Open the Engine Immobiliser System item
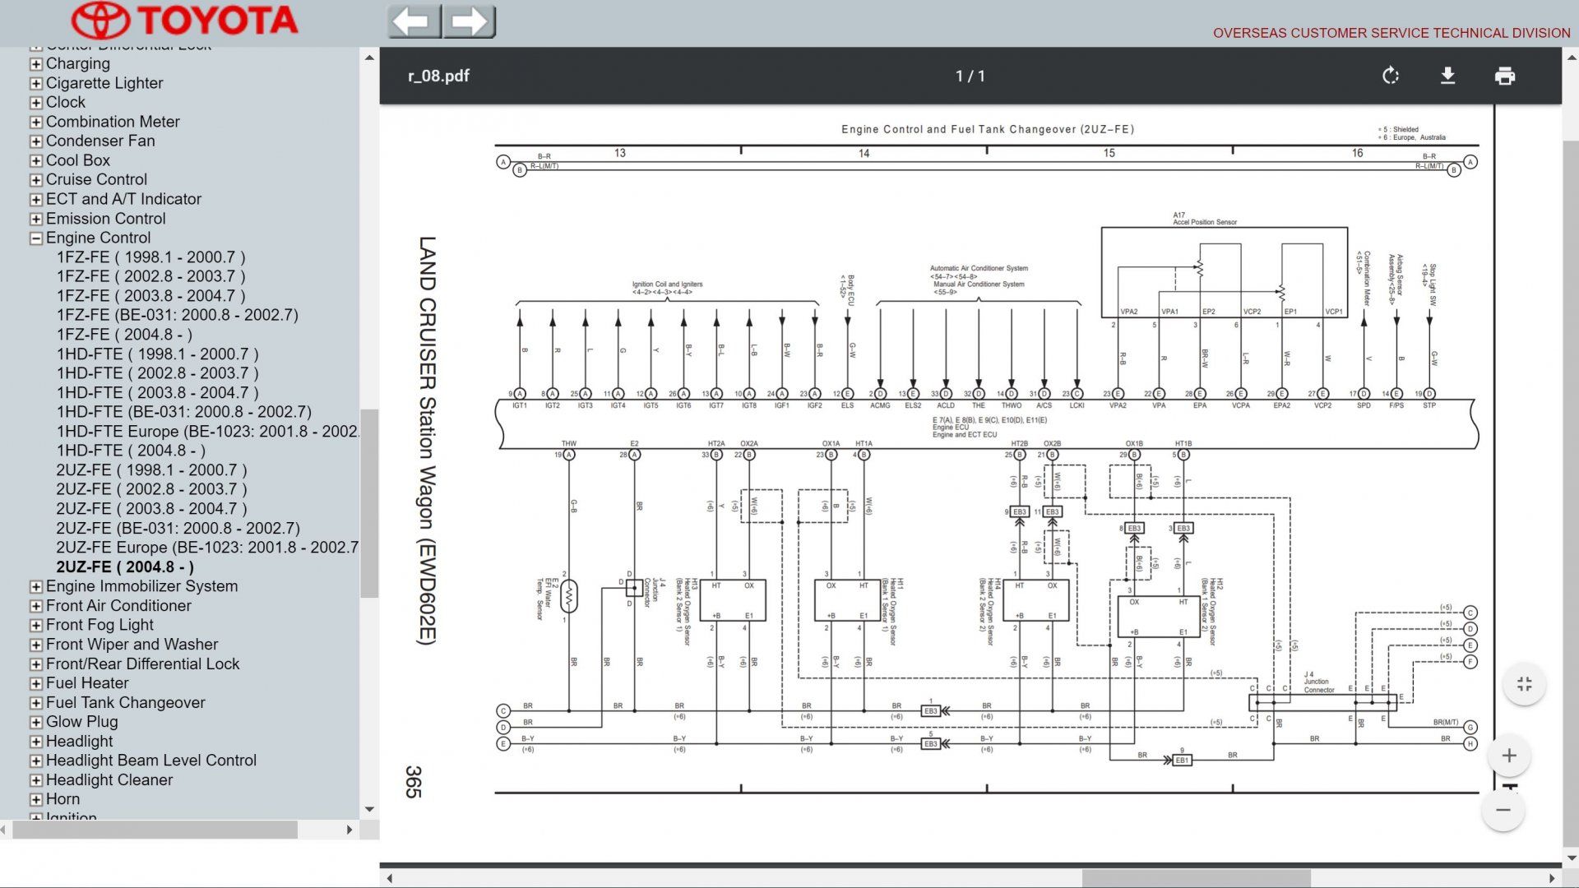The width and height of the screenshot is (1579, 888). 141,586
